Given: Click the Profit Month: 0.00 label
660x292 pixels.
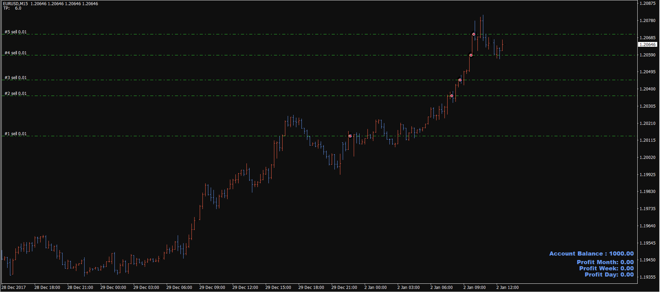Looking at the screenshot, I should [605, 262].
